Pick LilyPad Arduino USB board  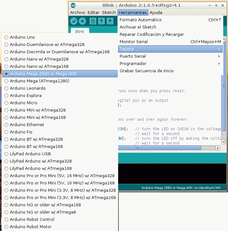pyautogui.click(x=30, y=154)
